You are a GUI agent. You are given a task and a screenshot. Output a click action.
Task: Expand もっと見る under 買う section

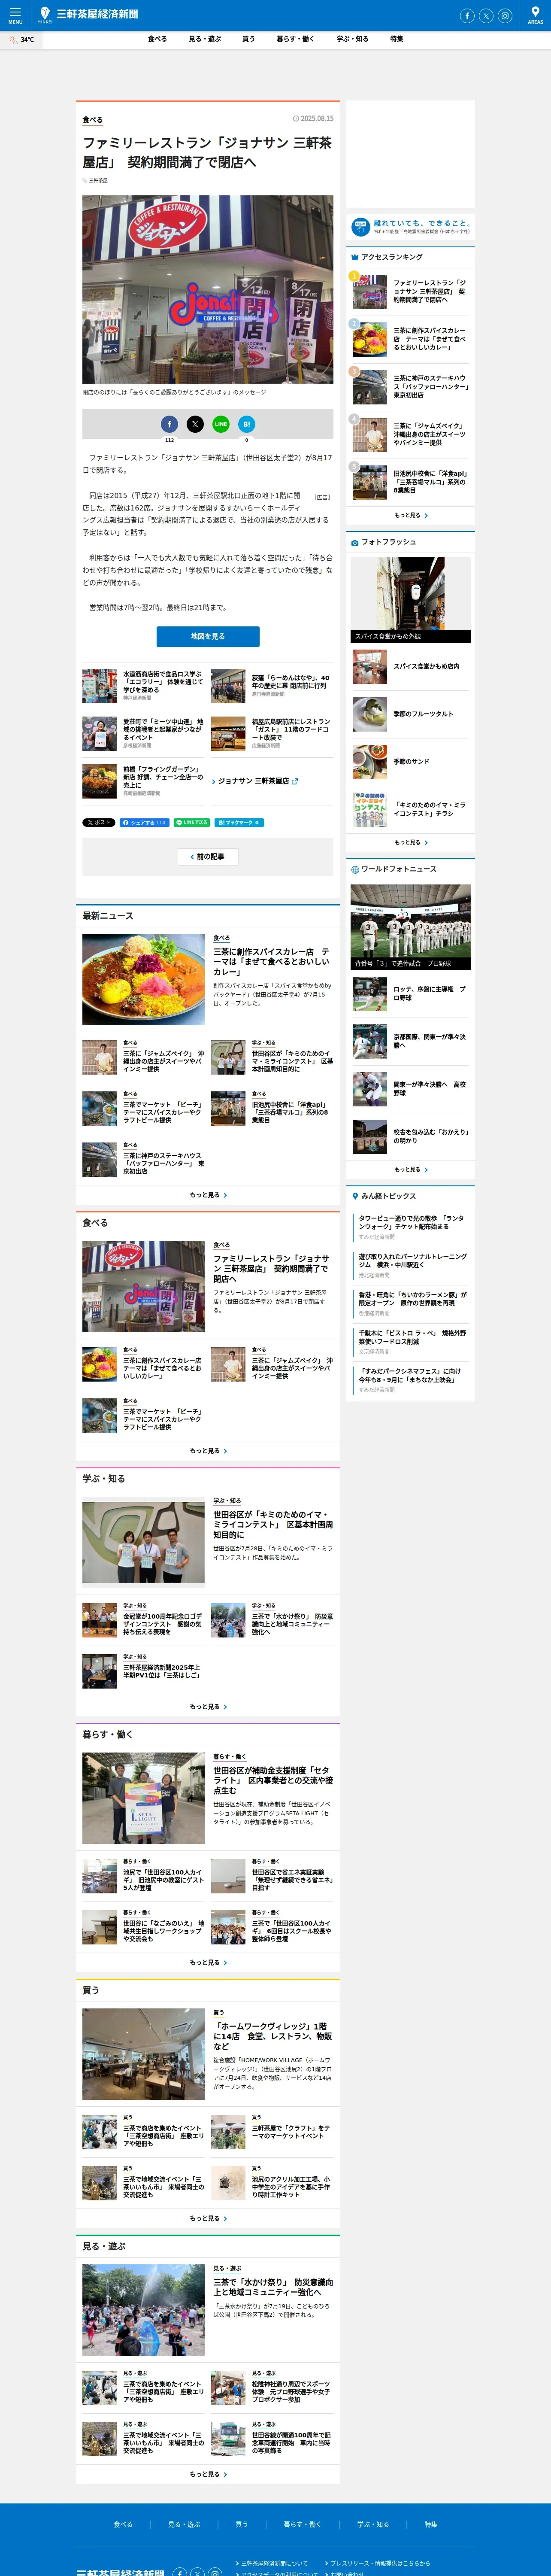tap(208, 2218)
